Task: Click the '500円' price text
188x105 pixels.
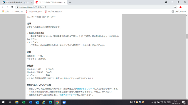Action: 49,72
